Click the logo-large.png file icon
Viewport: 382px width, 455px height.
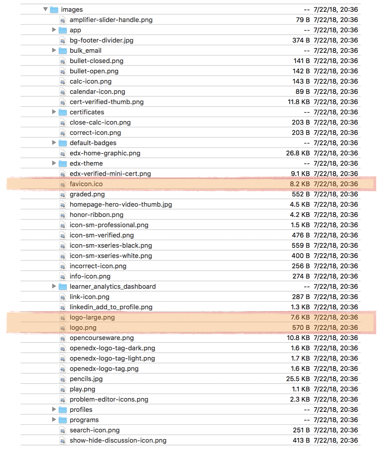coord(63,318)
